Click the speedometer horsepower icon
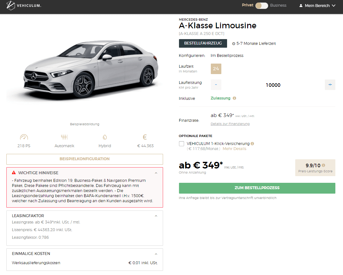The image size is (343, 275). click(24, 137)
